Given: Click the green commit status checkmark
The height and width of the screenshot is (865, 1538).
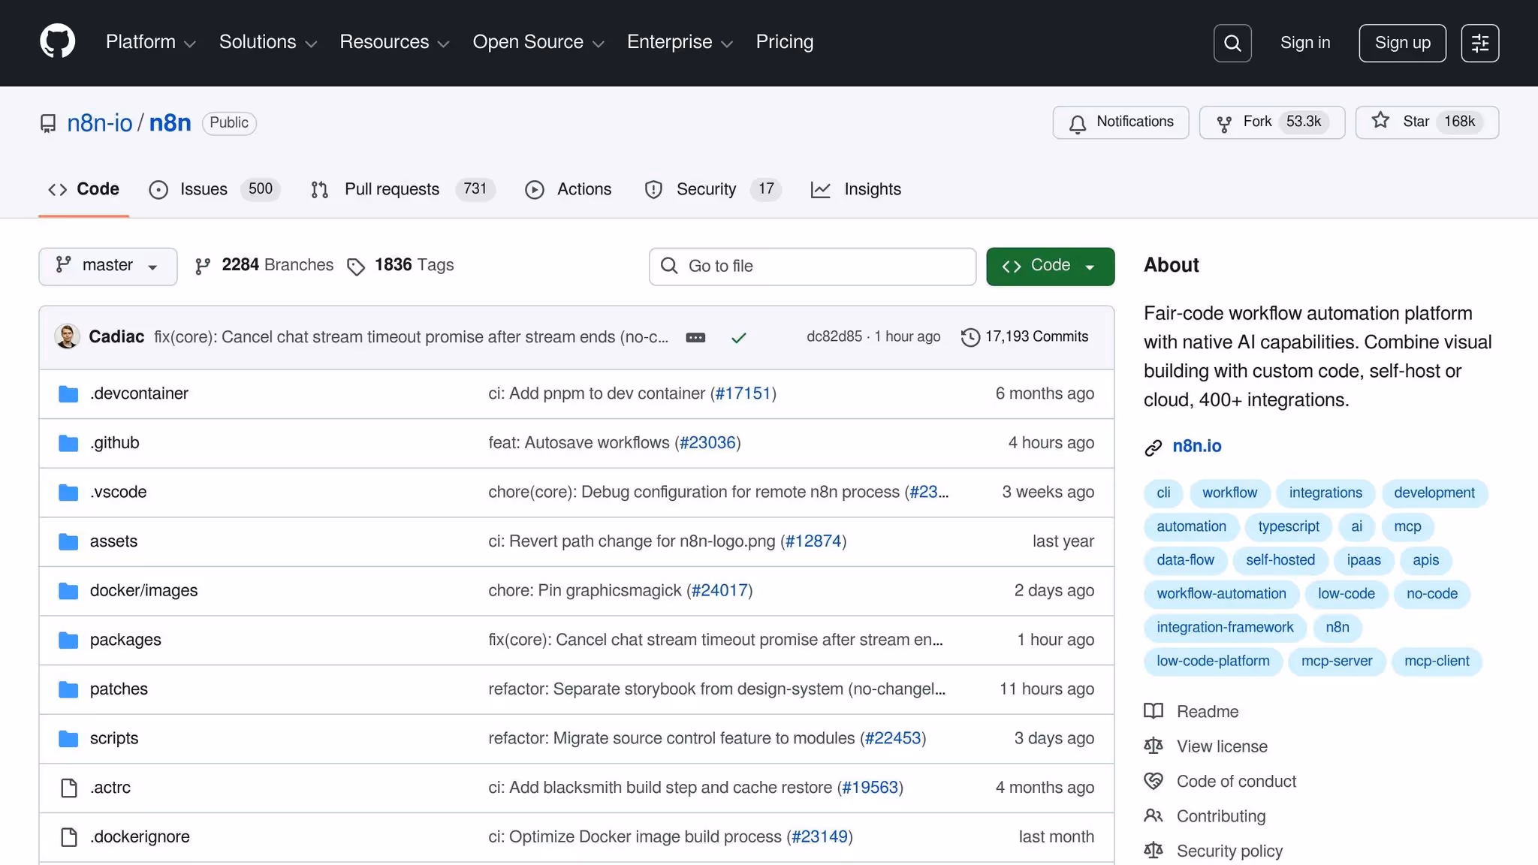Looking at the screenshot, I should pyautogui.click(x=738, y=338).
